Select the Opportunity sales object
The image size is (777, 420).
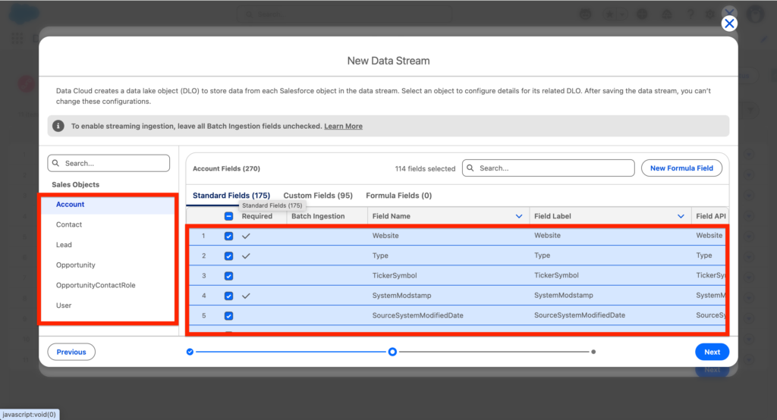coord(76,265)
